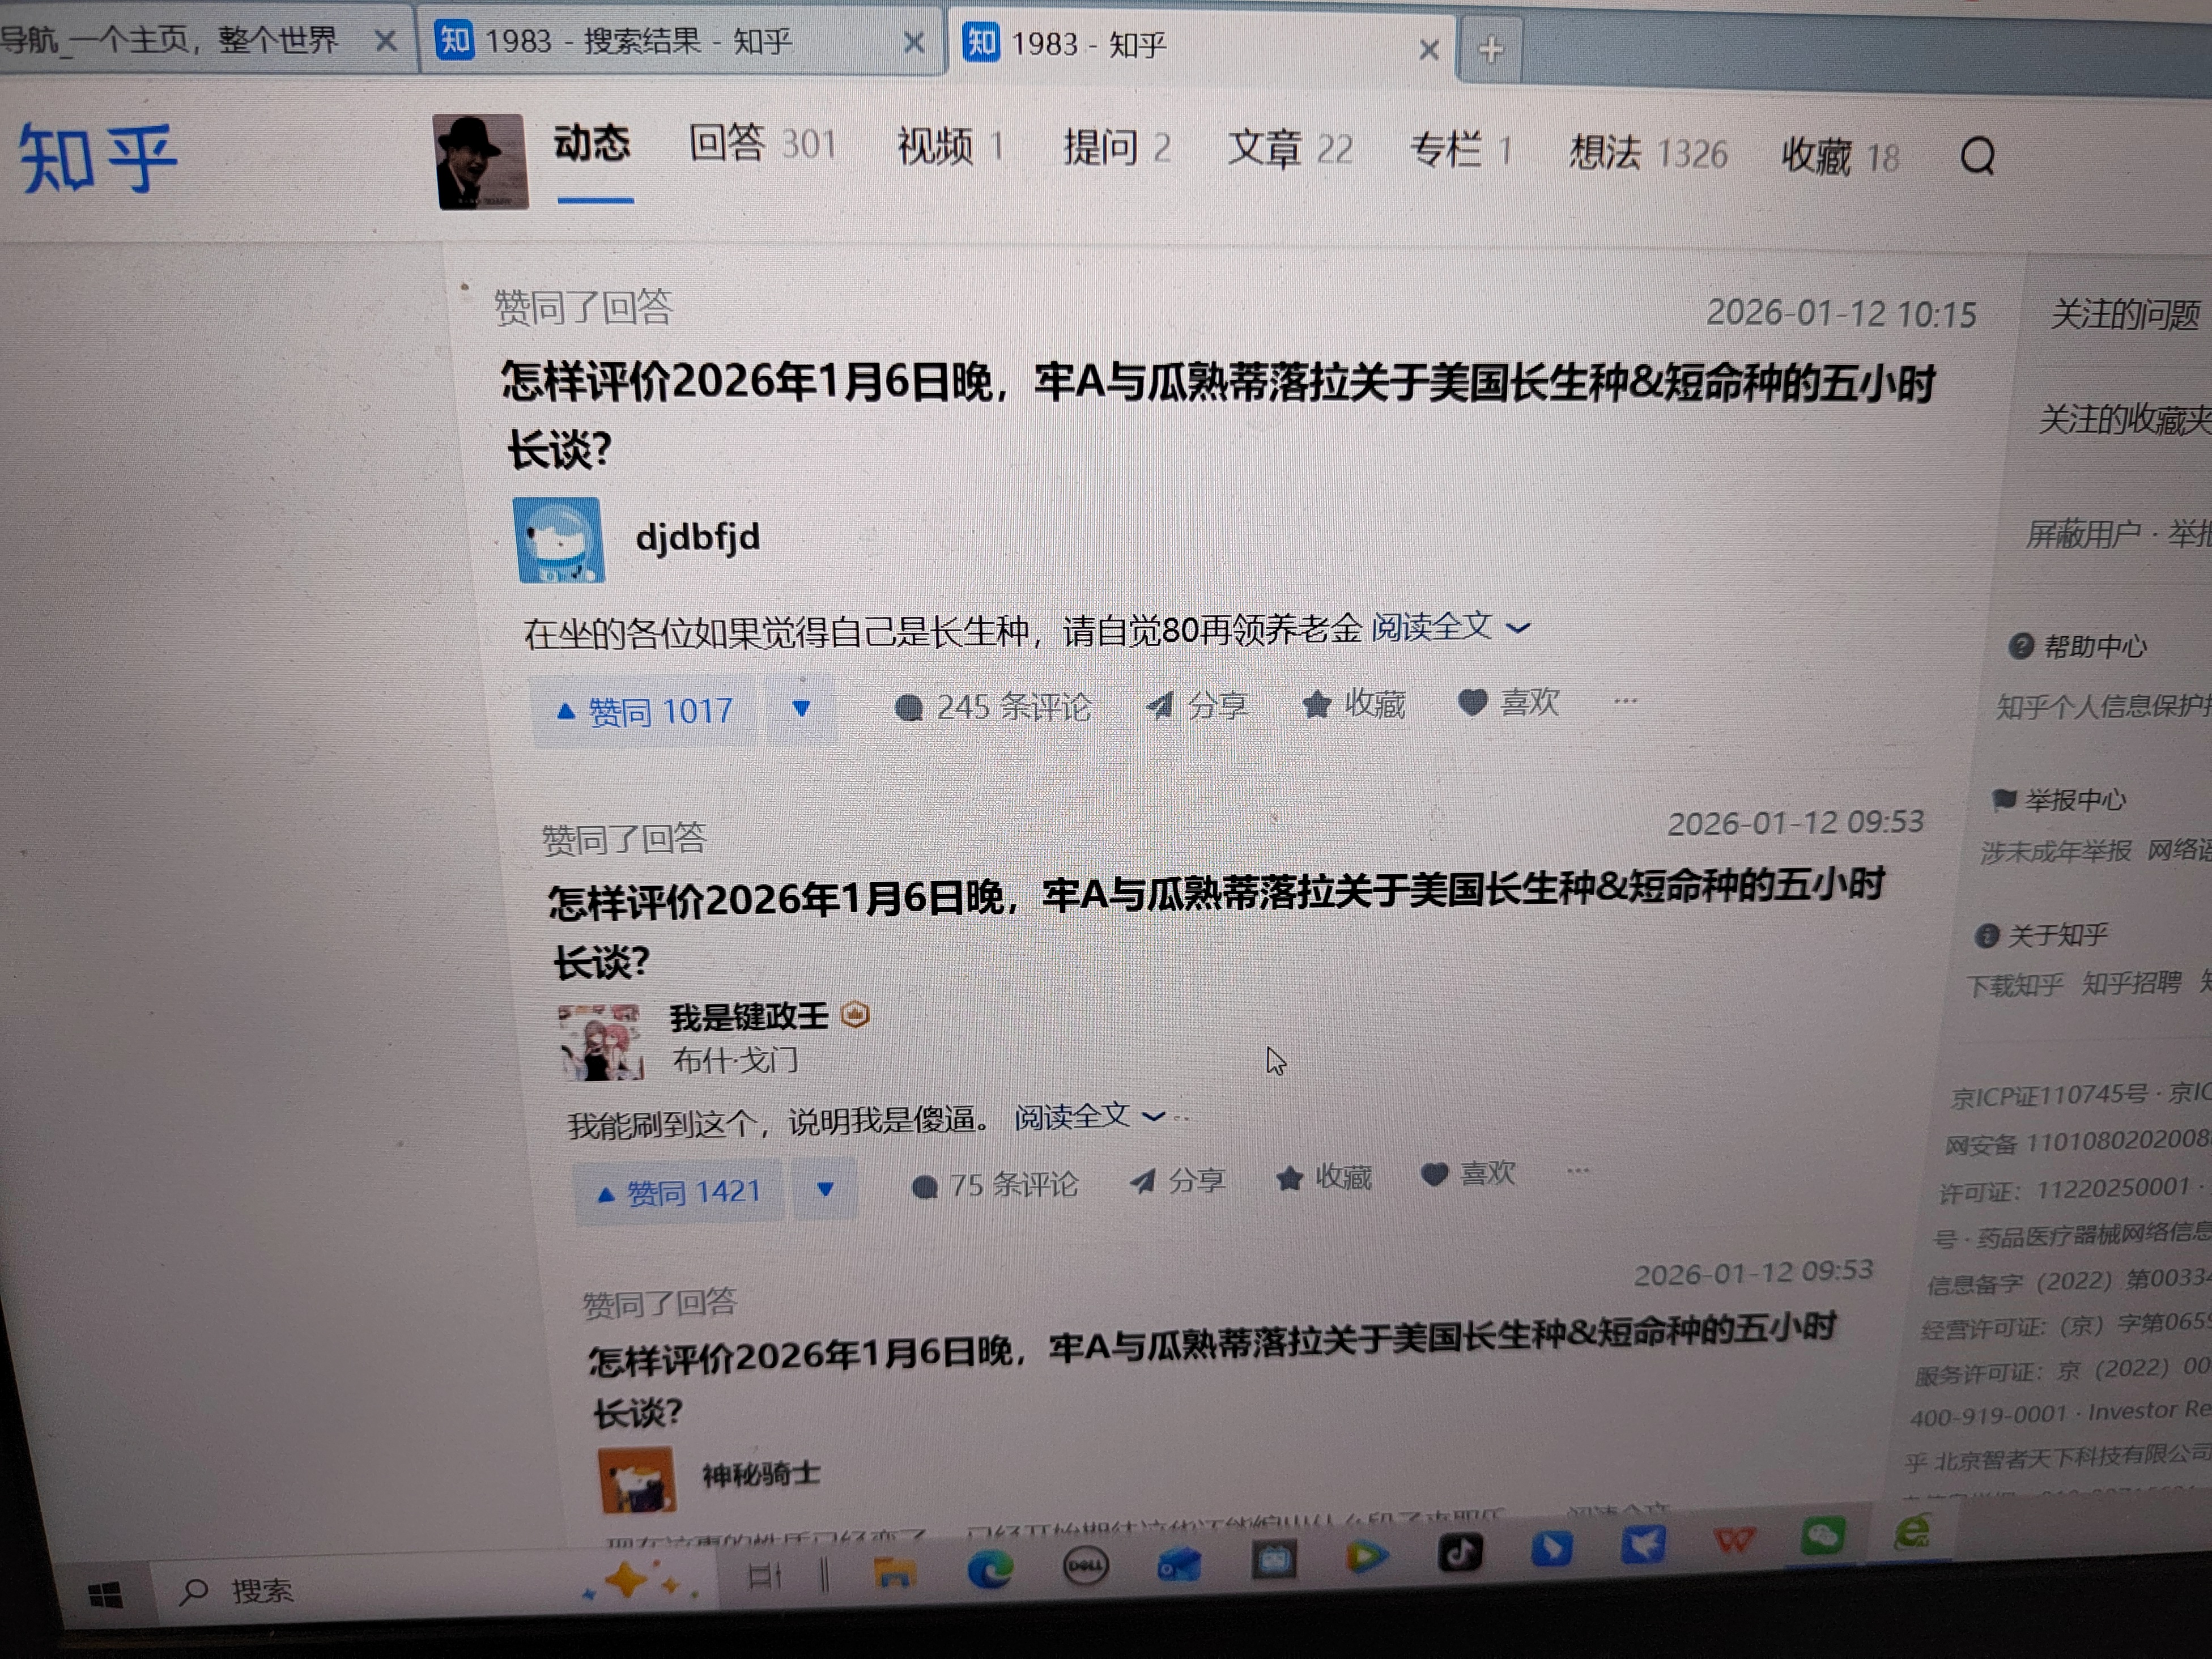Viewport: 2212px width, 1659px height.
Task: Switch to the 回答 301 tab
Action: tap(761, 145)
